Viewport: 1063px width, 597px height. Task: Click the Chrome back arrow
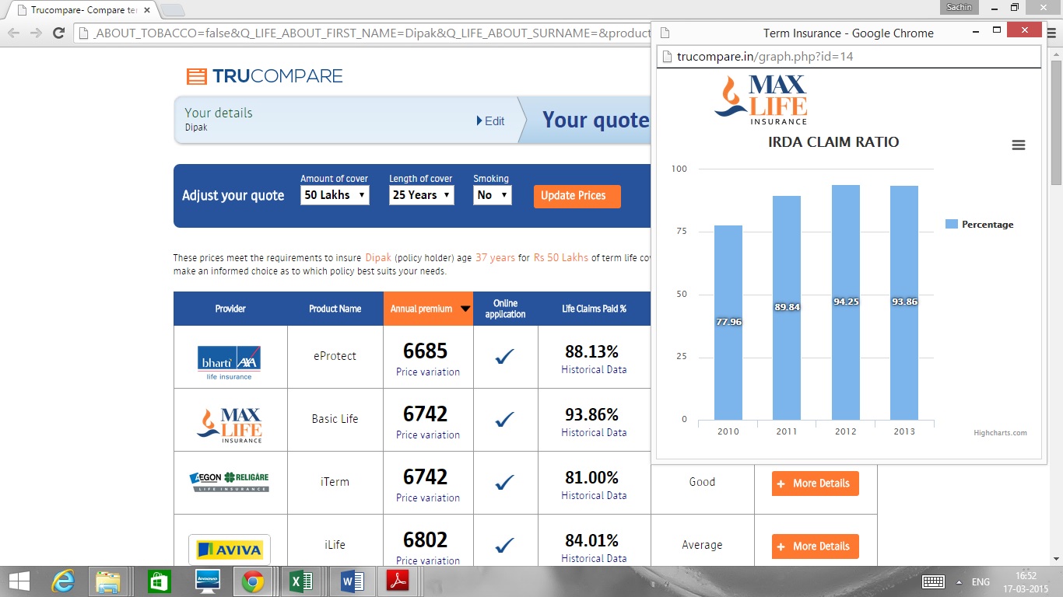tap(14, 33)
